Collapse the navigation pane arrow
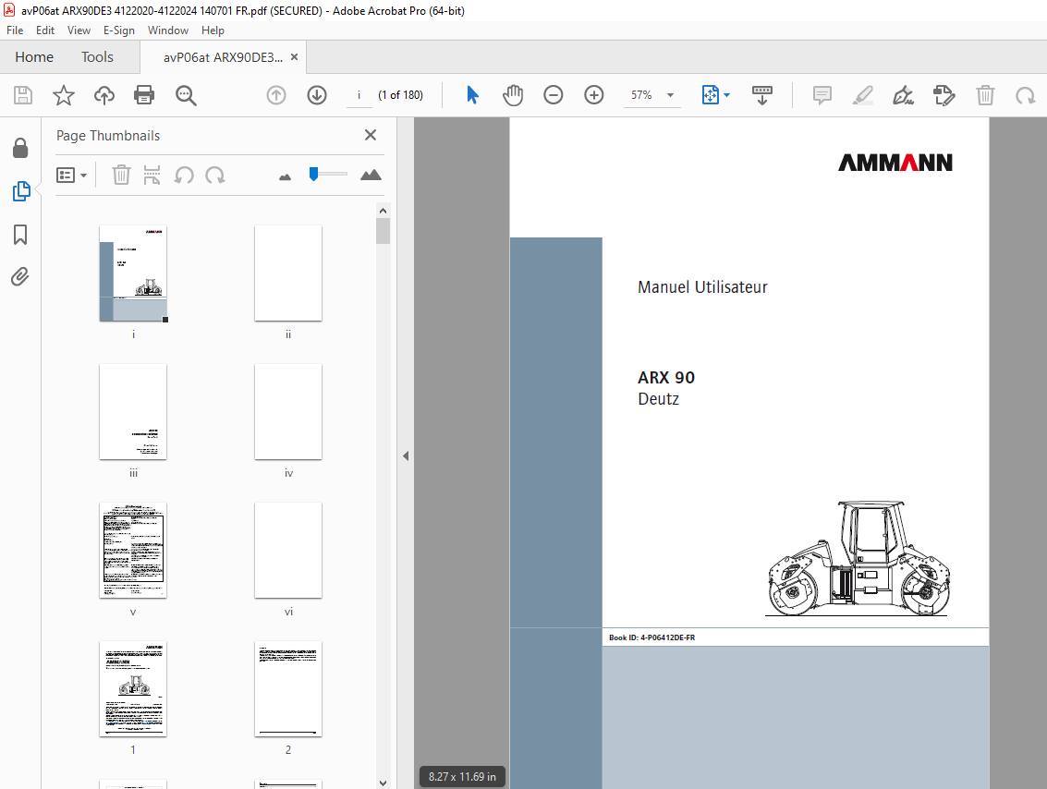Viewport: 1047px width, 789px height. point(406,455)
